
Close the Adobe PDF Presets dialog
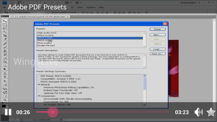[165, 24]
